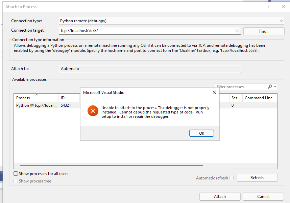Enable Show processes for all users

[16, 173]
